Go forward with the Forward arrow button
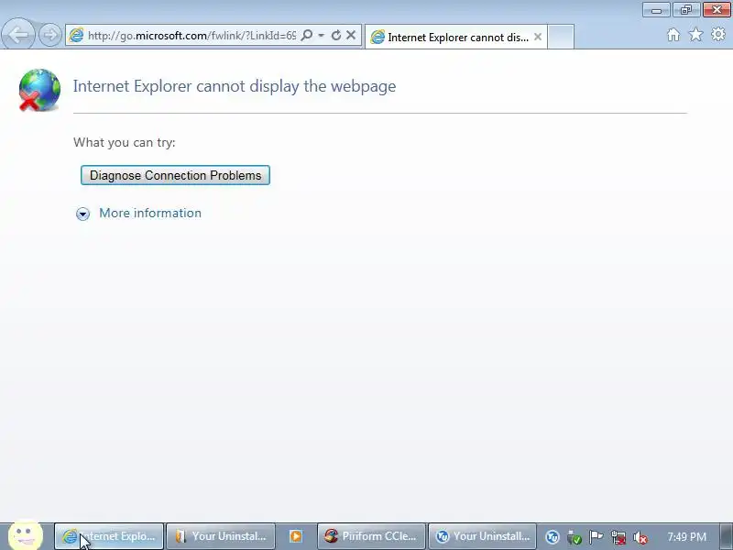 (50, 35)
